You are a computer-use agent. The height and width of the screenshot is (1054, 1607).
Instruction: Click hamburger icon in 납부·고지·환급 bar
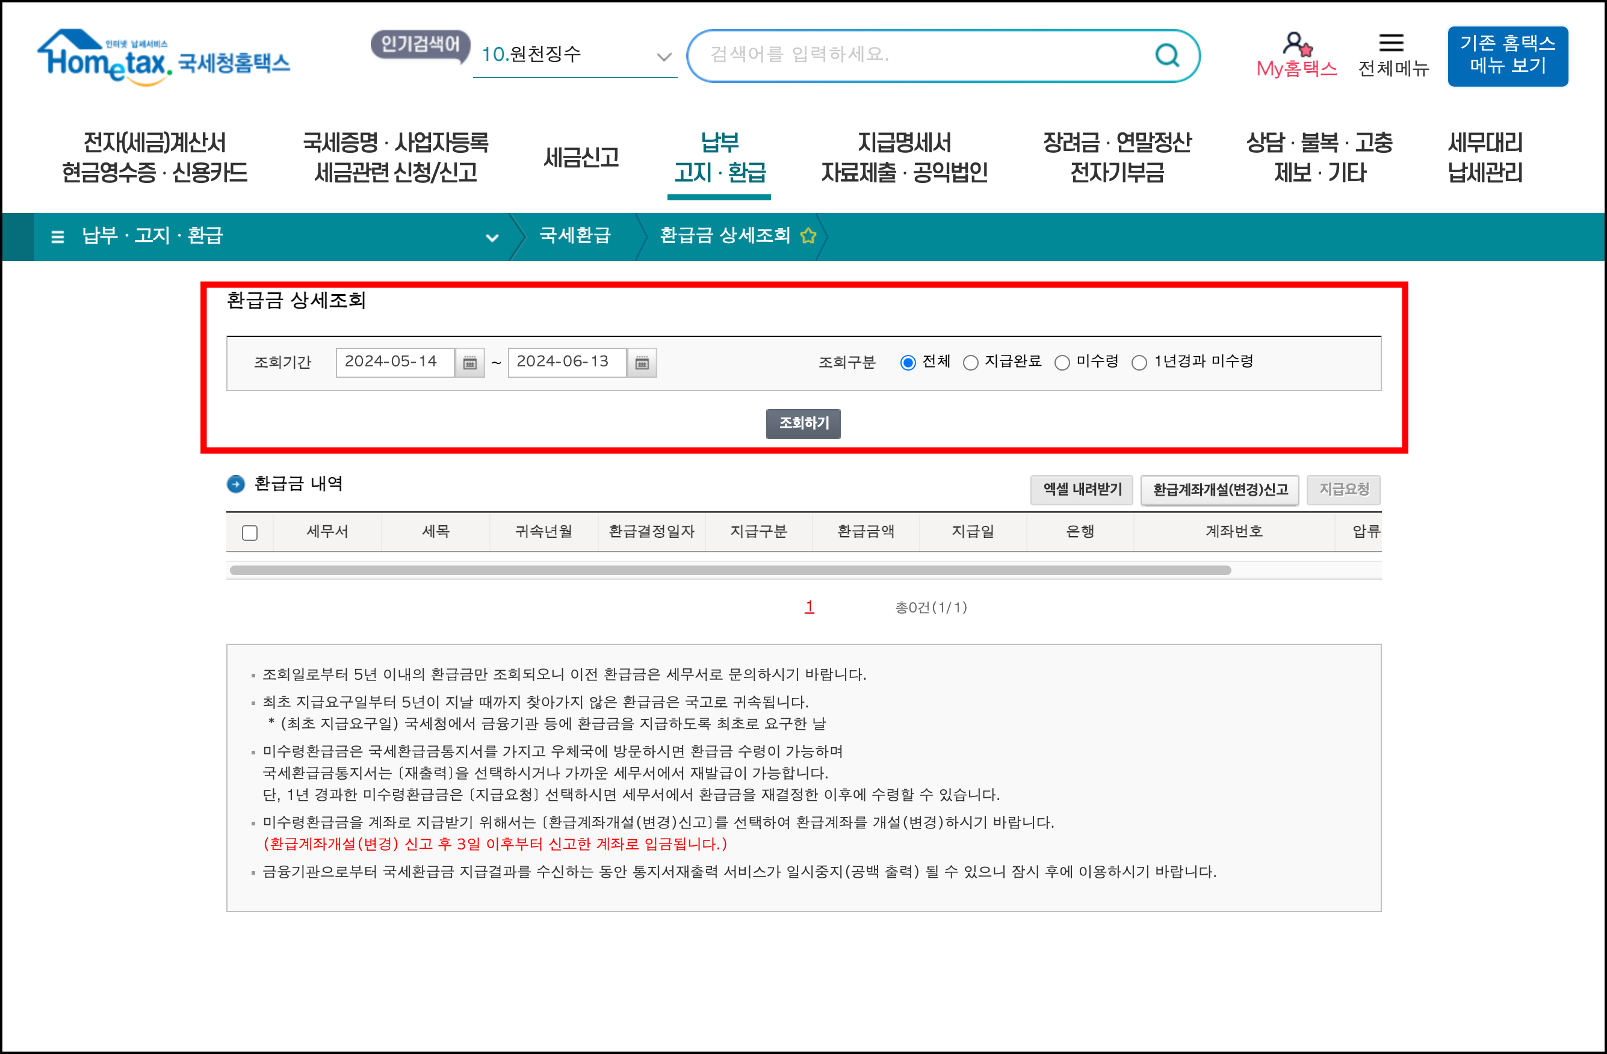click(x=57, y=237)
